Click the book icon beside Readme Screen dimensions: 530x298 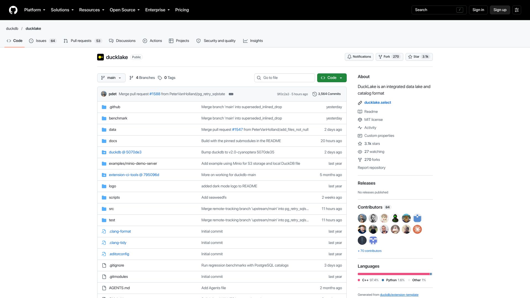coord(360,112)
